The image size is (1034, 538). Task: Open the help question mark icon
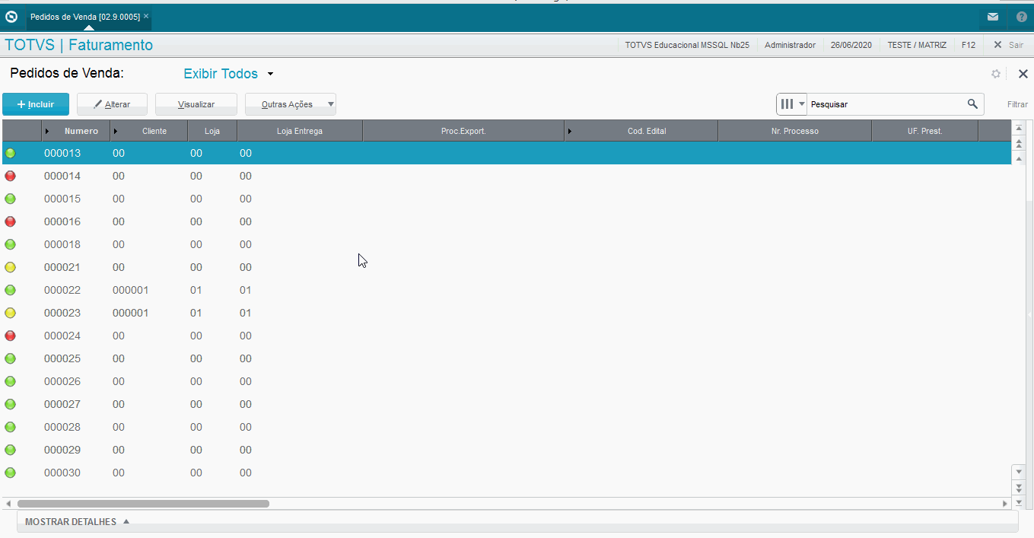[1021, 17]
